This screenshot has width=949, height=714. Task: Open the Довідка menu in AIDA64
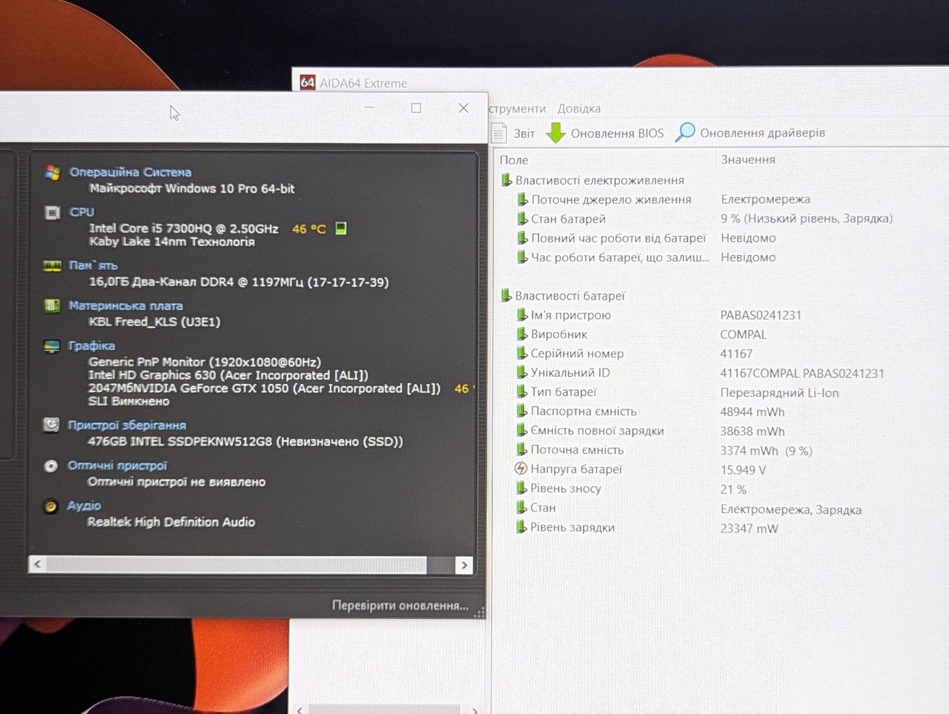pyautogui.click(x=579, y=108)
